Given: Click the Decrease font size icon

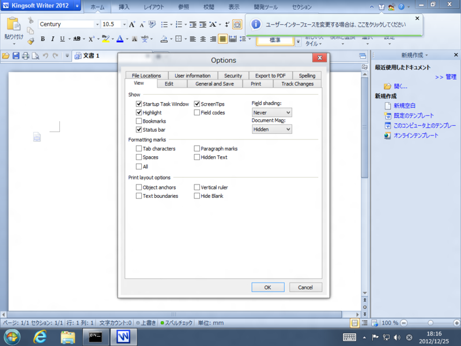Looking at the screenshot, I should coord(142,24).
